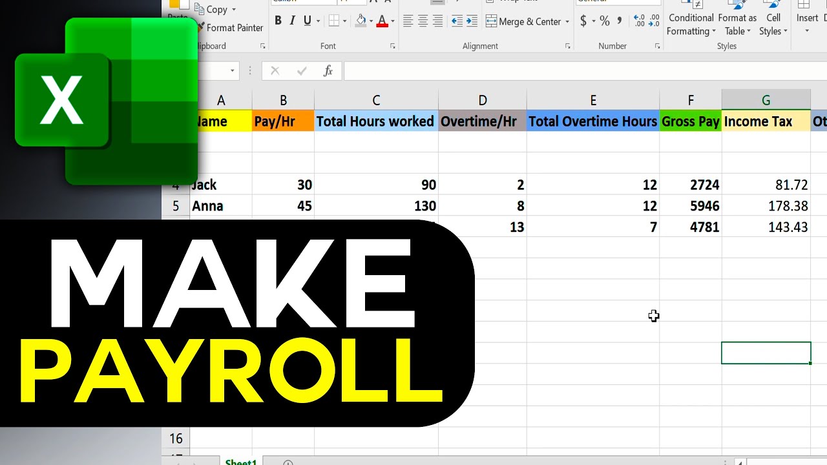Cancel the formula bar entry
Screen dimensions: 827x465
coord(275,71)
